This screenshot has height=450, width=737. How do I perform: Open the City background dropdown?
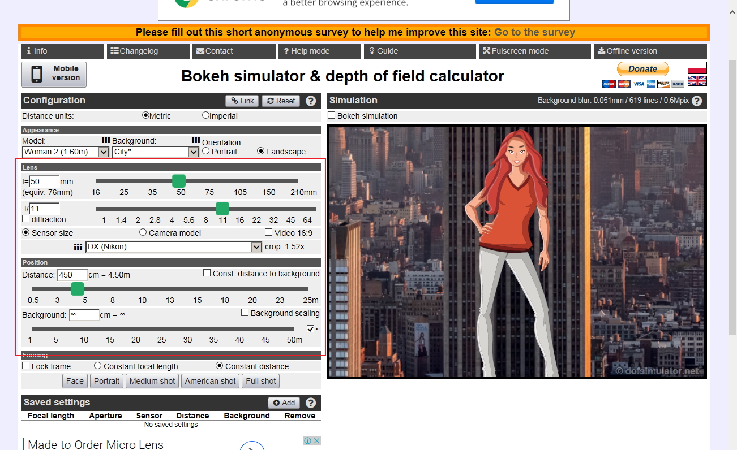(x=193, y=152)
